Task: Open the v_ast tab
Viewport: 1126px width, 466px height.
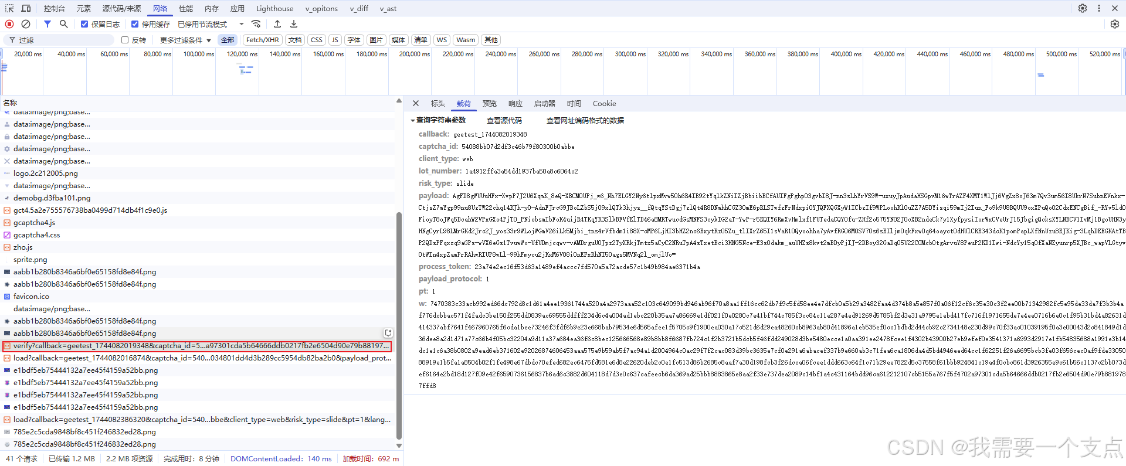Action: [388, 8]
